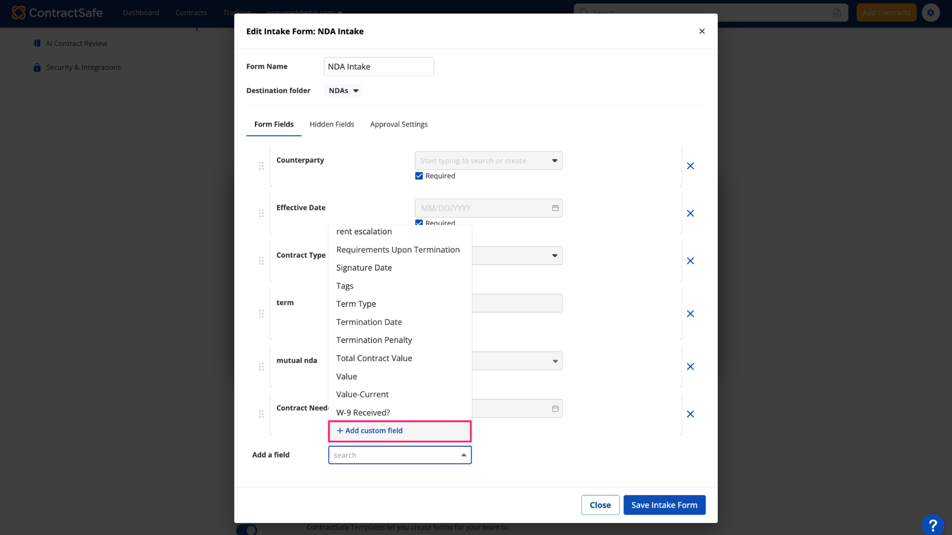Click the ContractSafe logo
The width and height of the screenshot is (952, 535).
point(57,12)
